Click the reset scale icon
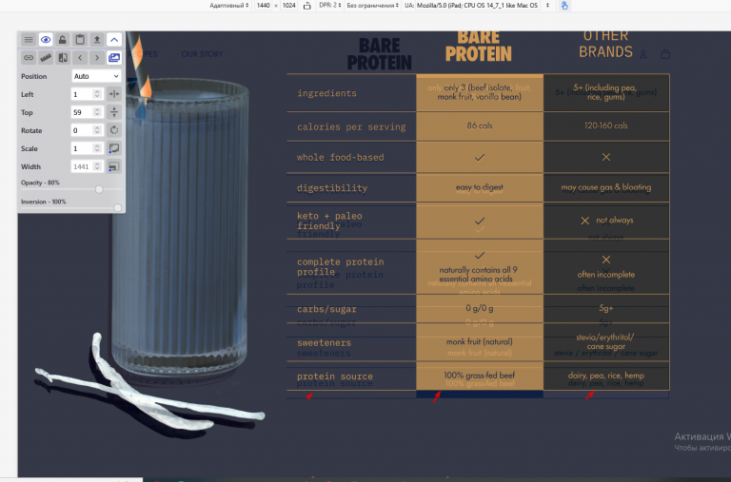The width and height of the screenshot is (731, 482). pyautogui.click(x=114, y=148)
